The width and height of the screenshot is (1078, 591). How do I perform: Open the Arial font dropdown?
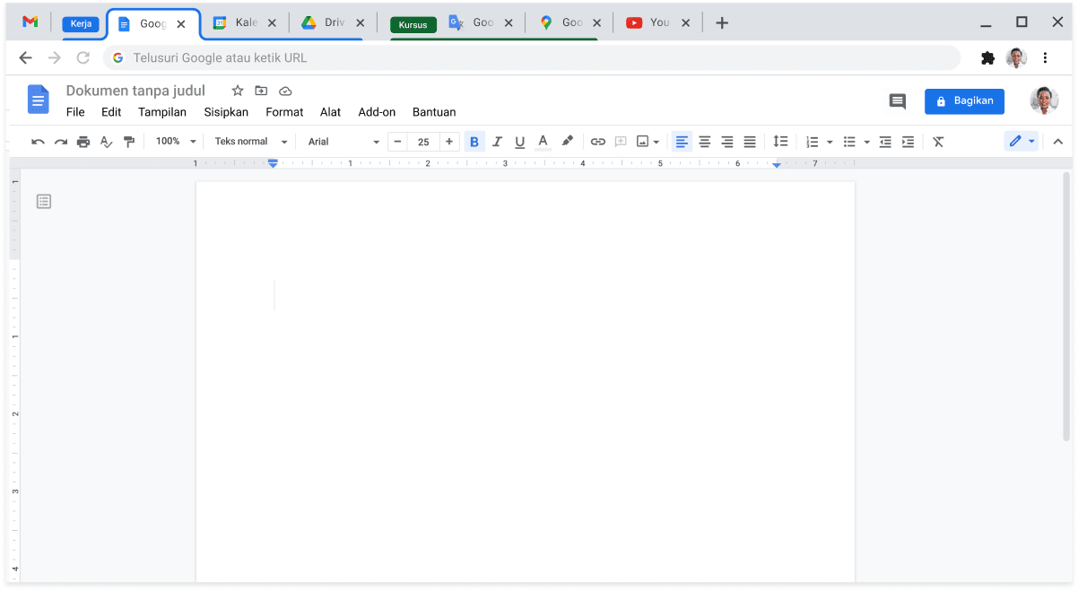[x=343, y=142]
